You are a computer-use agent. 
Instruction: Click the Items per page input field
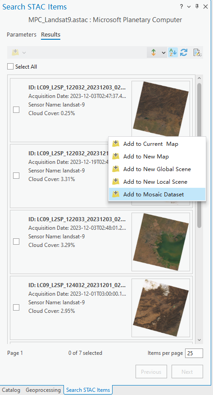194,353
